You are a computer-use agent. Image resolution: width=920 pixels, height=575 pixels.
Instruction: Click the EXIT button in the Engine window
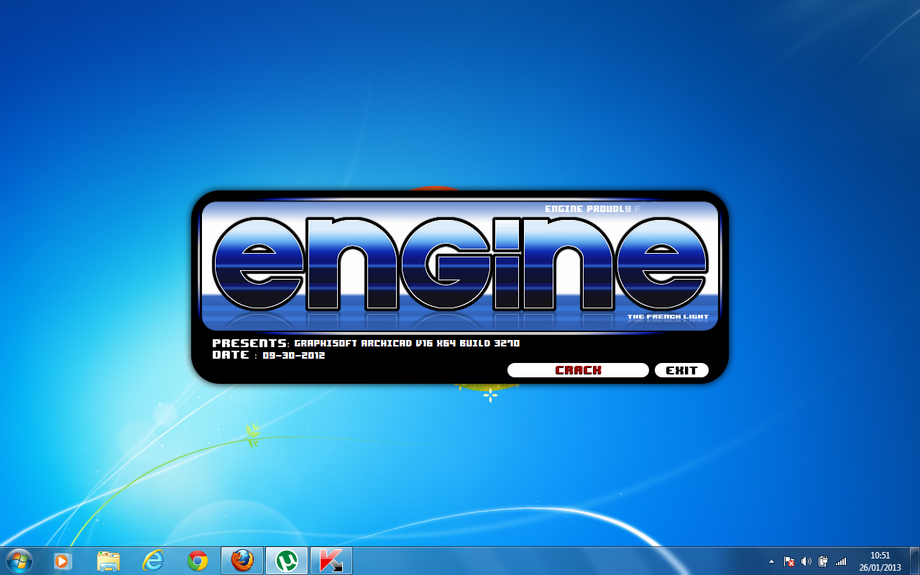[x=681, y=370]
